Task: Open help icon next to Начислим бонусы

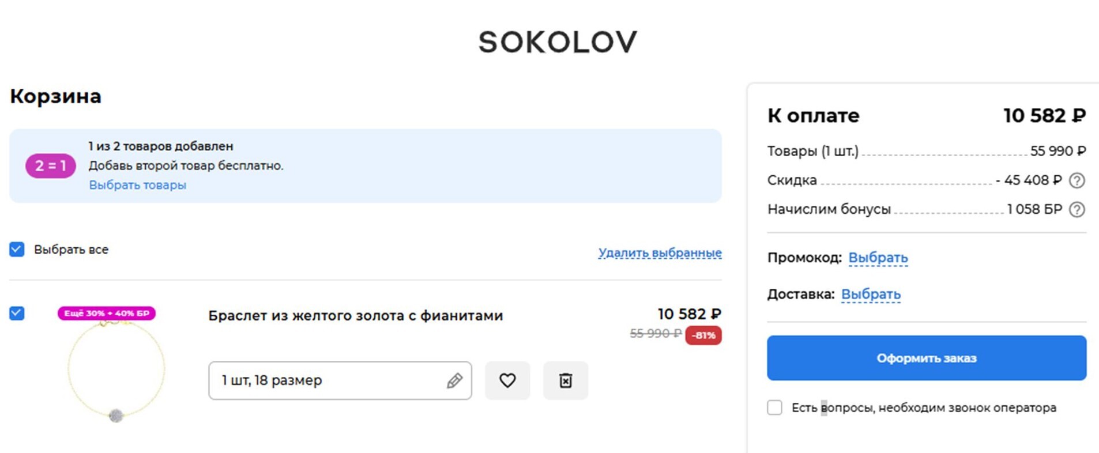Action: point(1077,209)
